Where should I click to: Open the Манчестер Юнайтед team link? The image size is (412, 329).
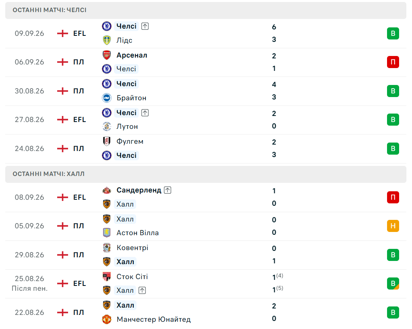point(154,319)
